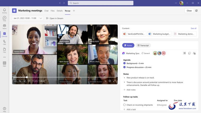Image resolution: width=201 pixels, height=113 pixels.
Task: Click Serena Davis video tile
Action: pos(34,39)
